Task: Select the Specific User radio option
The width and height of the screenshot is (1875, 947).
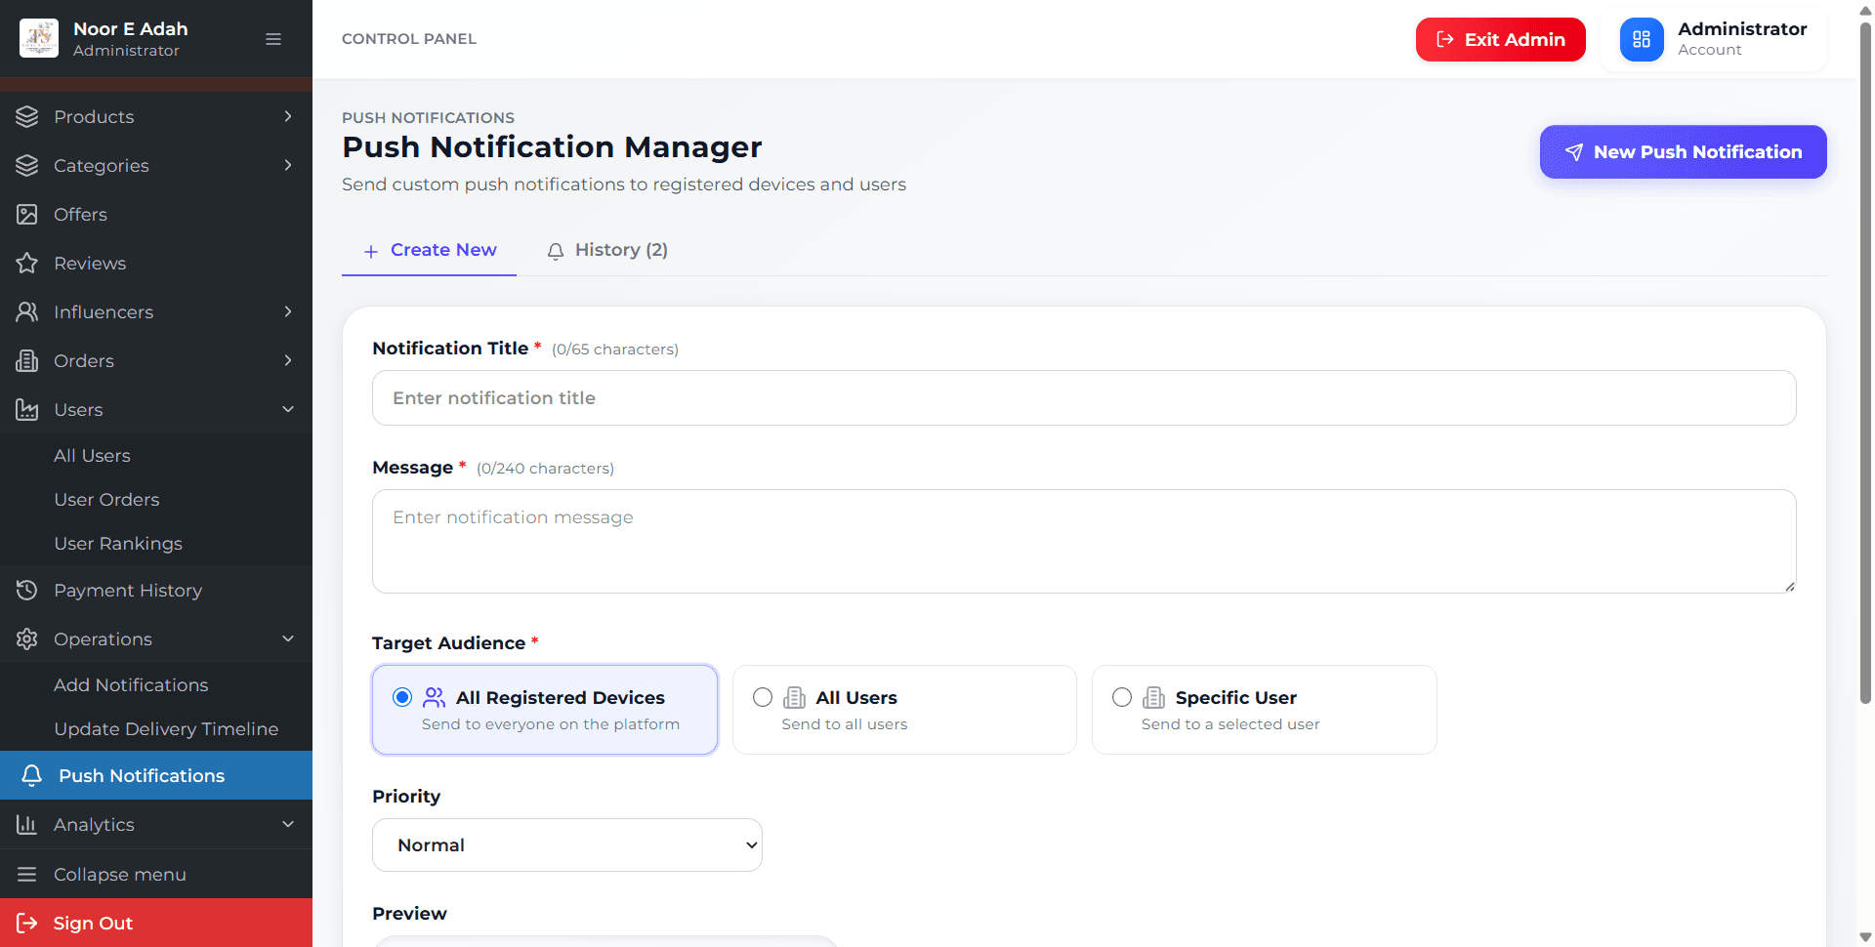Action: tap(1122, 697)
